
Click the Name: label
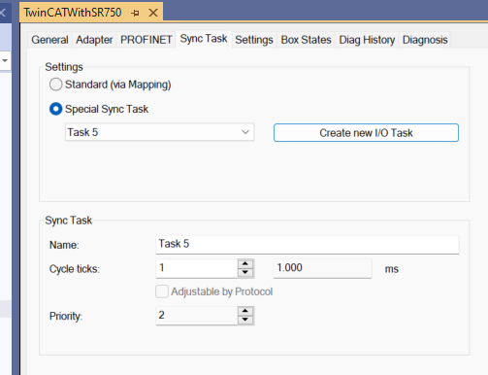64,245
